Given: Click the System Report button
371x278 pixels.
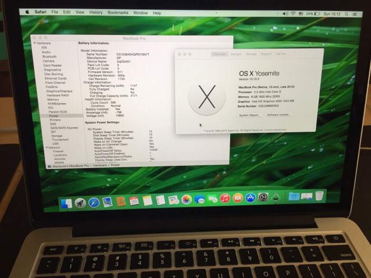Looking at the screenshot, I should 249,114.
